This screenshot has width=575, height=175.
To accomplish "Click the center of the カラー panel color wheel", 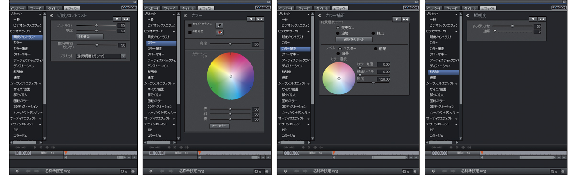I will pos(230,76).
